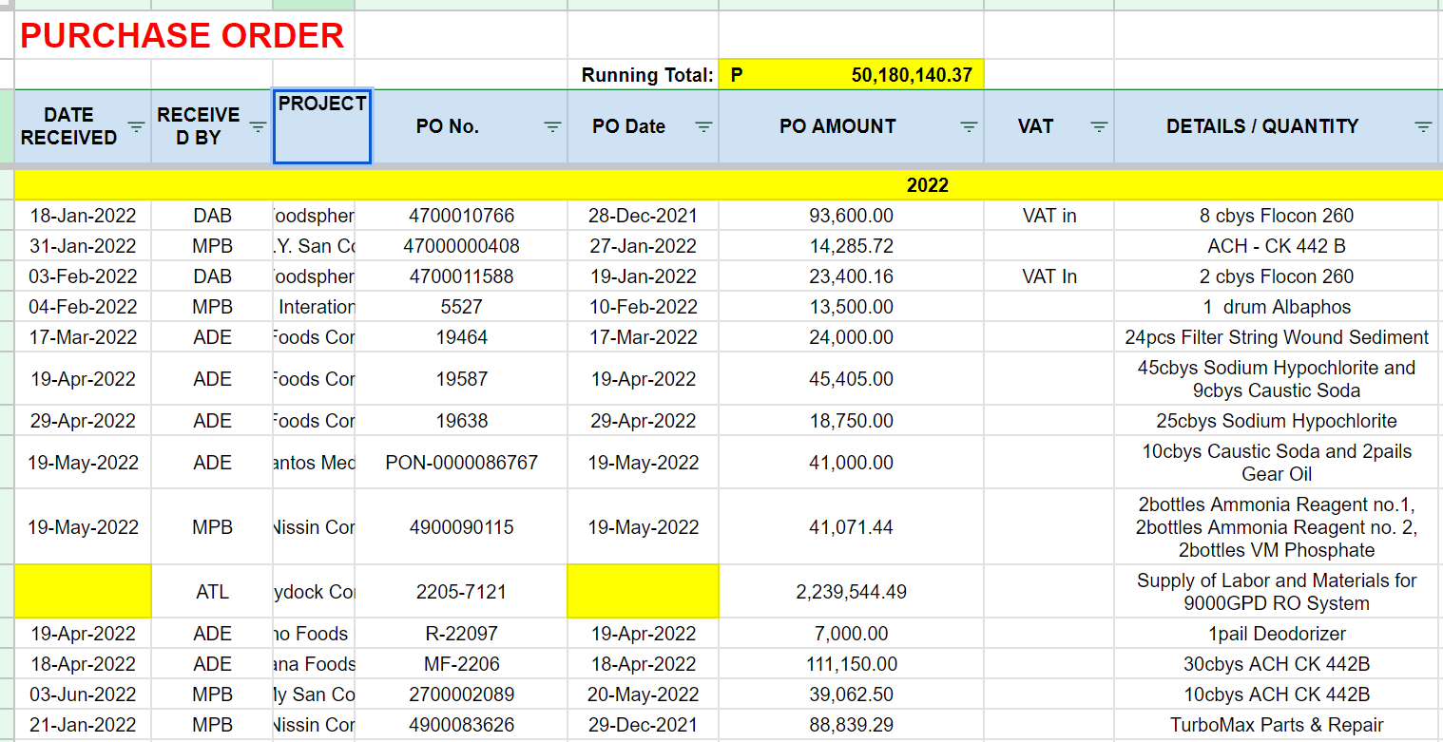Select the date received cell 18-Jan-2022

(84, 216)
